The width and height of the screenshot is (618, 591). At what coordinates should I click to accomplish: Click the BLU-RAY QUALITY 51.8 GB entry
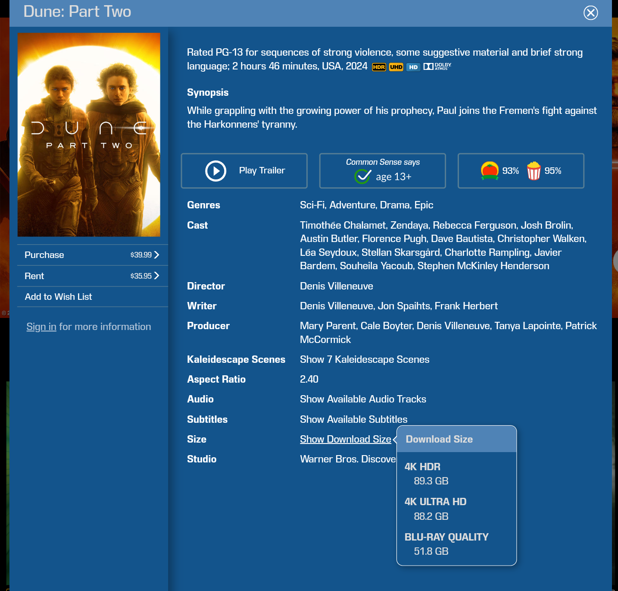tap(446, 544)
